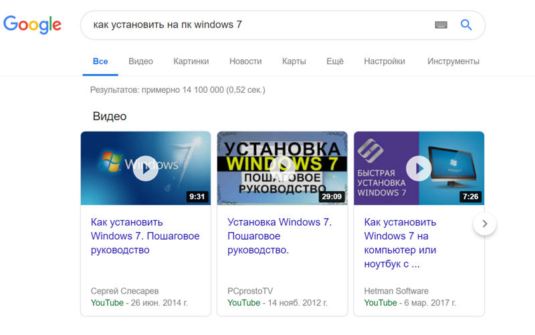Click date text 6 мар. 2017 г.
This screenshot has height=335, width=535.
click(x=430, y=303)
